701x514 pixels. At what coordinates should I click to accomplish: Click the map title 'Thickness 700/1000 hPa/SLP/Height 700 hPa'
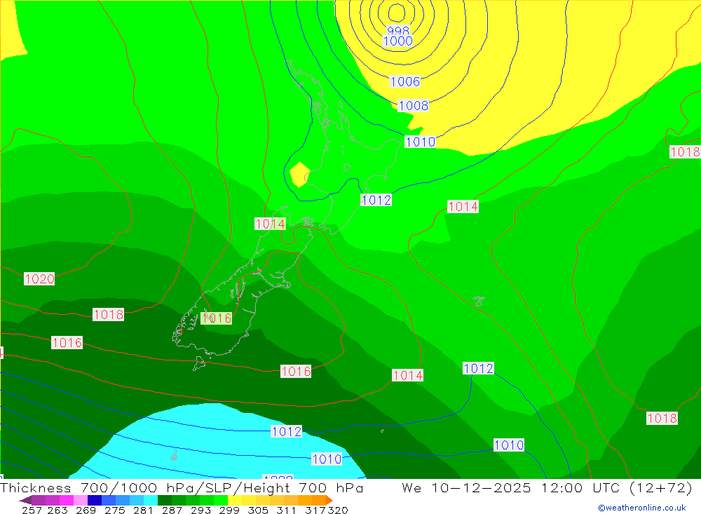click(x=182, y=487)
